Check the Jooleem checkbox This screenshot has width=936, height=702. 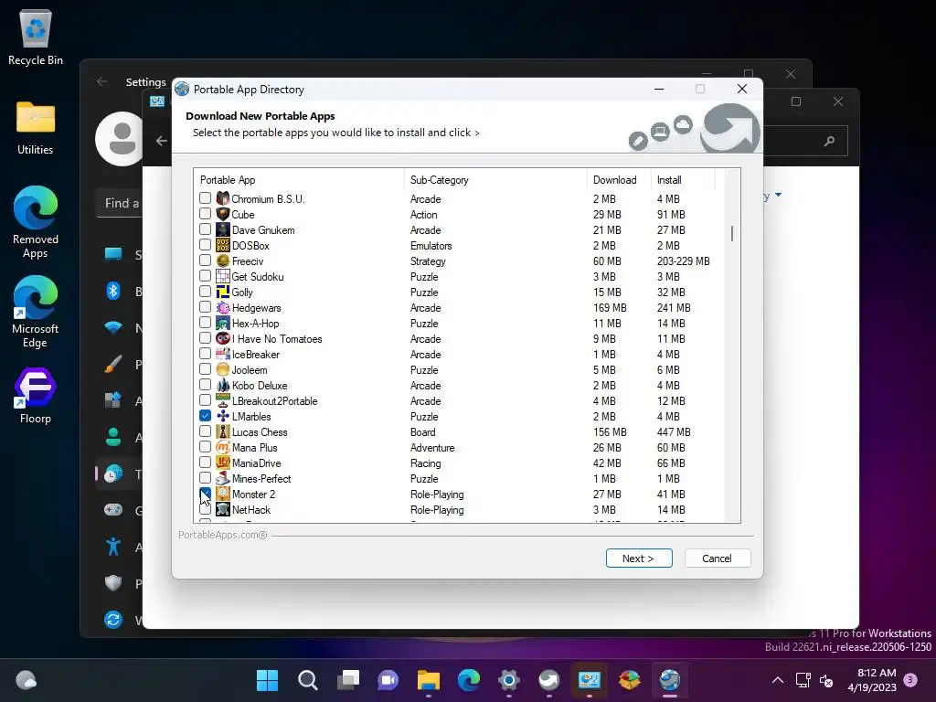tap(205, 369)
